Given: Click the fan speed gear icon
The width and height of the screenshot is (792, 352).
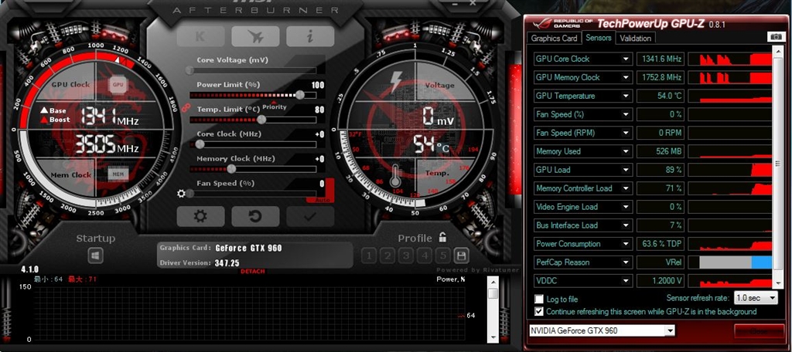Looking at the screenshot, I should (181, 193).
